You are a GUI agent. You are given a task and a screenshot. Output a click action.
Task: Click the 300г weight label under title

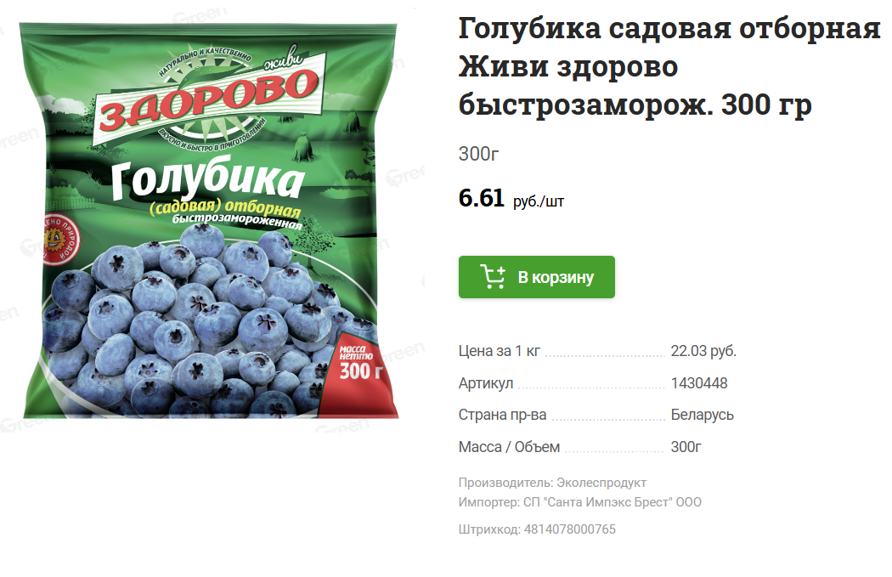[478, 154]
